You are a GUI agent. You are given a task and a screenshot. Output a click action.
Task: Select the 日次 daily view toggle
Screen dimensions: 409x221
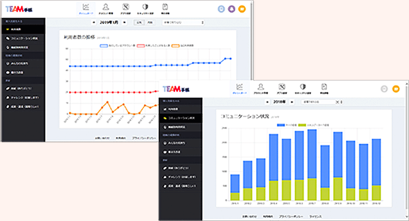[139, 22]
